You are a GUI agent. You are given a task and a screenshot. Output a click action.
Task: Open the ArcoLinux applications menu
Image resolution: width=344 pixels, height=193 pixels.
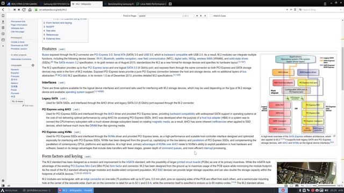pos(9,190)
